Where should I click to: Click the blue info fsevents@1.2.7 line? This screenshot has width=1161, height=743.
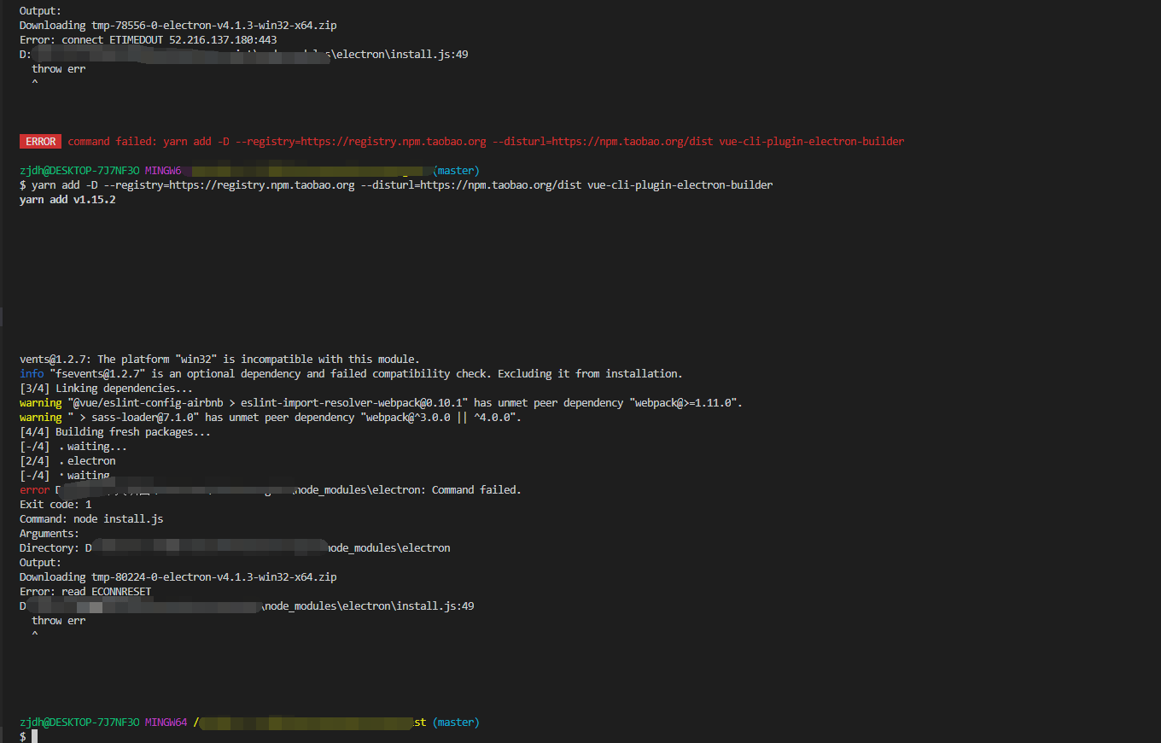pos(350,374)
